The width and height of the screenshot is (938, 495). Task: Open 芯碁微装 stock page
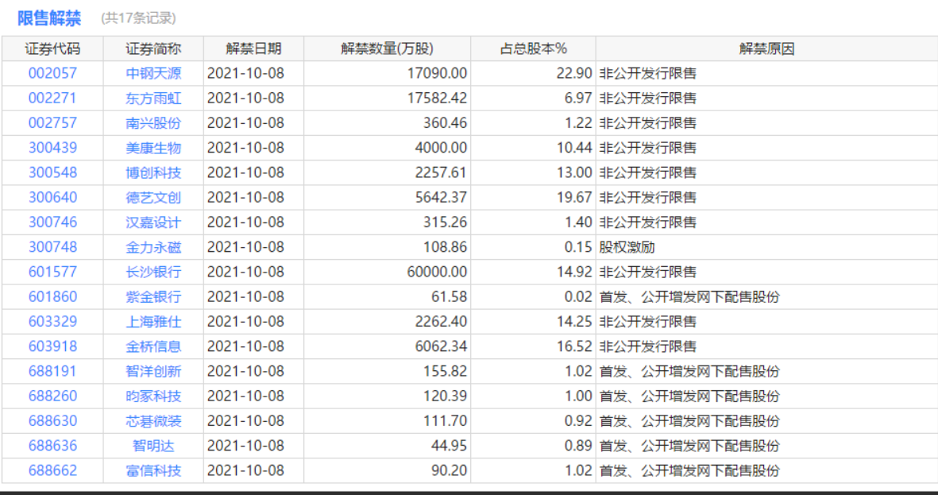click(x=153, y=420)
